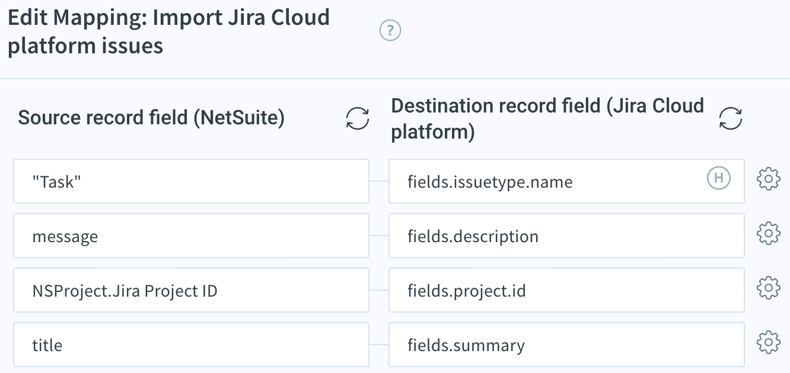Open settings gear for fields.project.id mapping
Image resolution: width=790 pixels, height=373 pixels.
click(769, 288)
